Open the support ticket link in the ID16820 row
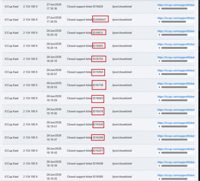The image size is (200, 181). 176,5
